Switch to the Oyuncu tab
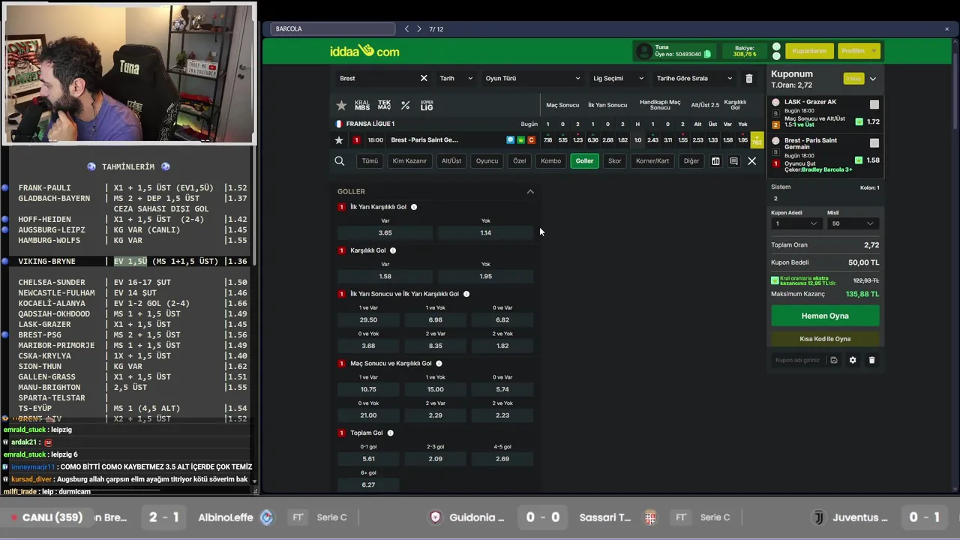The height and width of the screenshot is (540, 960). [487, 160]
